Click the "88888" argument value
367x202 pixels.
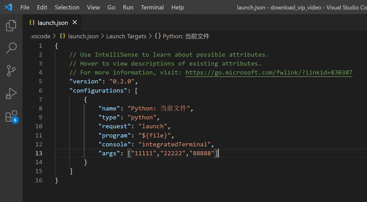point(202,153)
